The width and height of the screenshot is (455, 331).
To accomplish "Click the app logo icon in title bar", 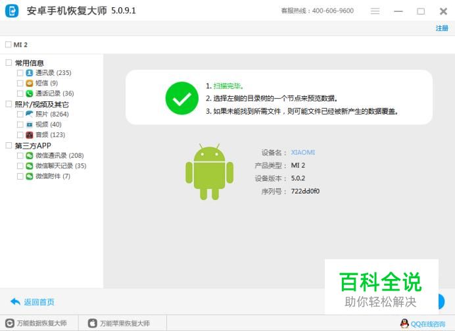I will pyautogui.click(x=12, y=11).
